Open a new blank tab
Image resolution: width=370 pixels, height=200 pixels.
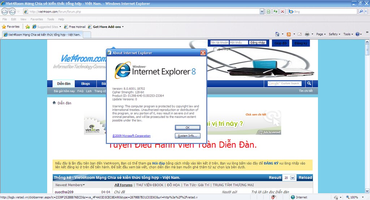click(x=87, y=35)
